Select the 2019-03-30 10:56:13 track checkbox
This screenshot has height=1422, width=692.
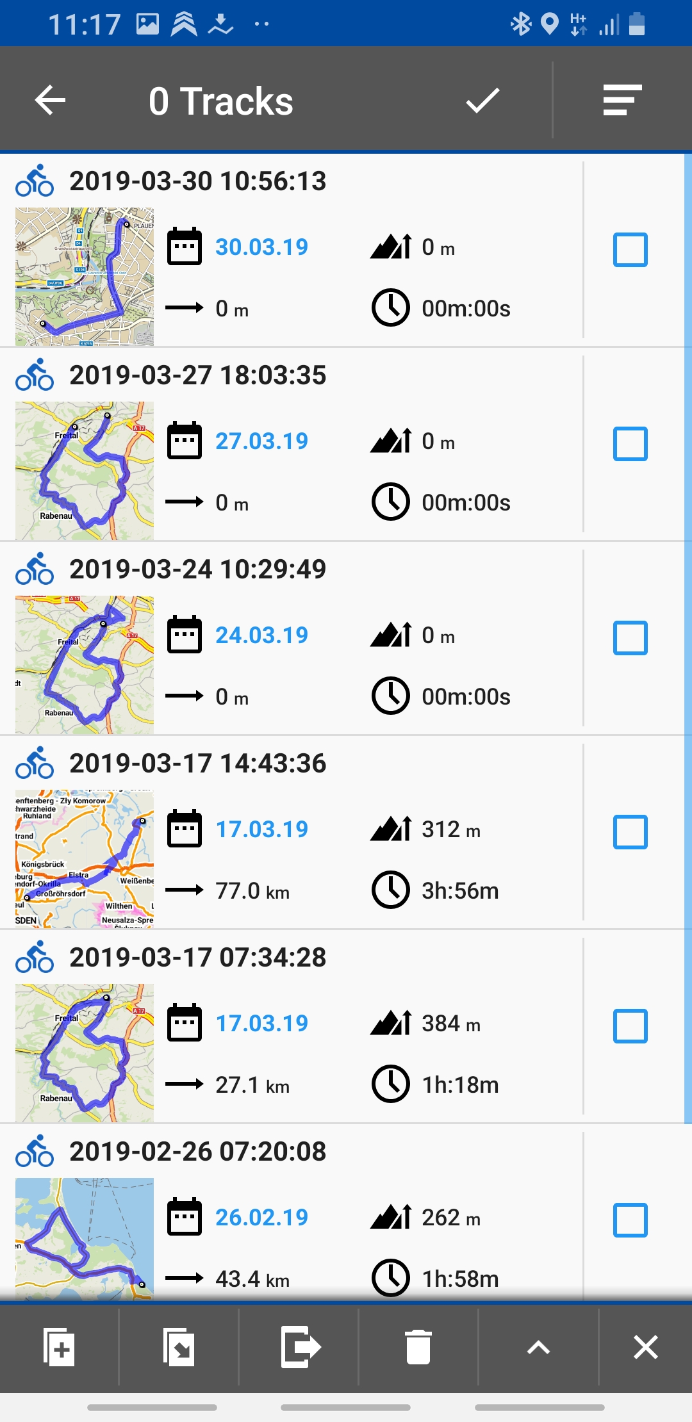click(x=630, y=250)
